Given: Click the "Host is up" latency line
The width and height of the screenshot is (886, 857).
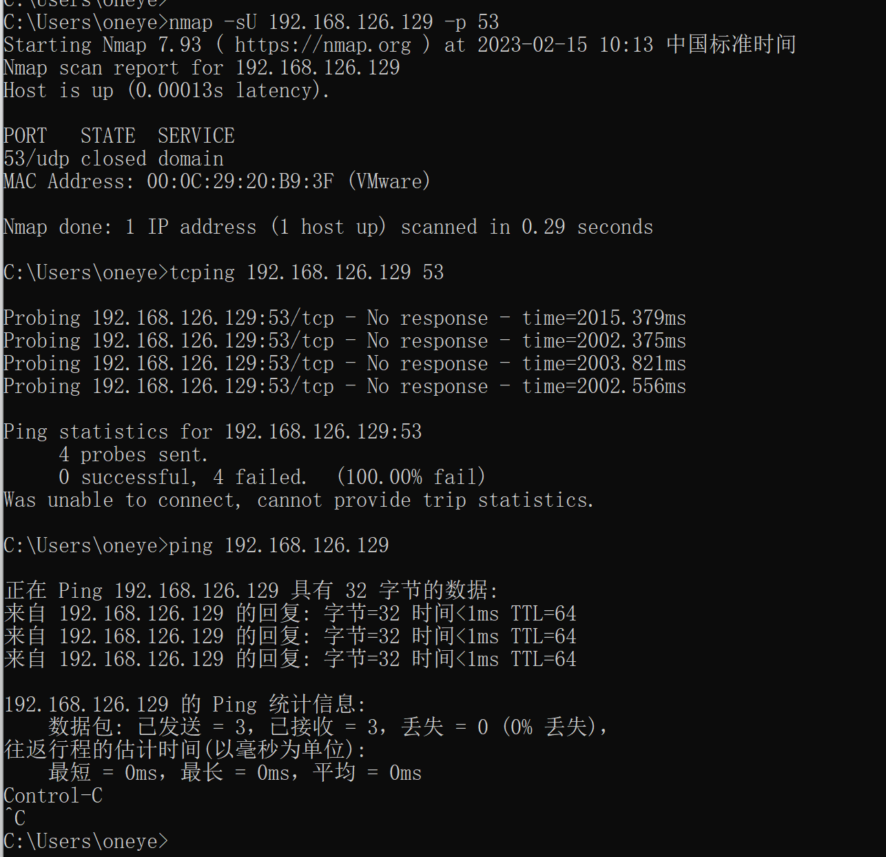Looking at the screenshot, I should 166,90.
